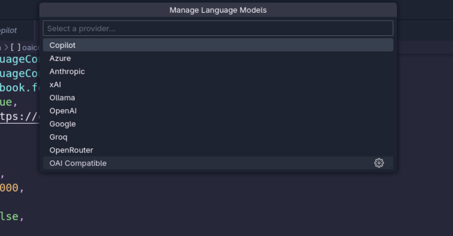
Task: Select Copilot from the provider list
Action: [62, 45]
